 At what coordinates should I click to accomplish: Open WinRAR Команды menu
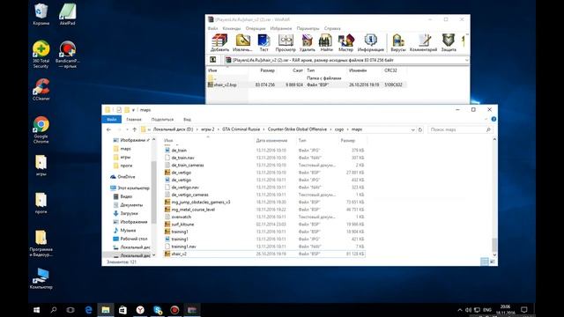coord(231,28)
